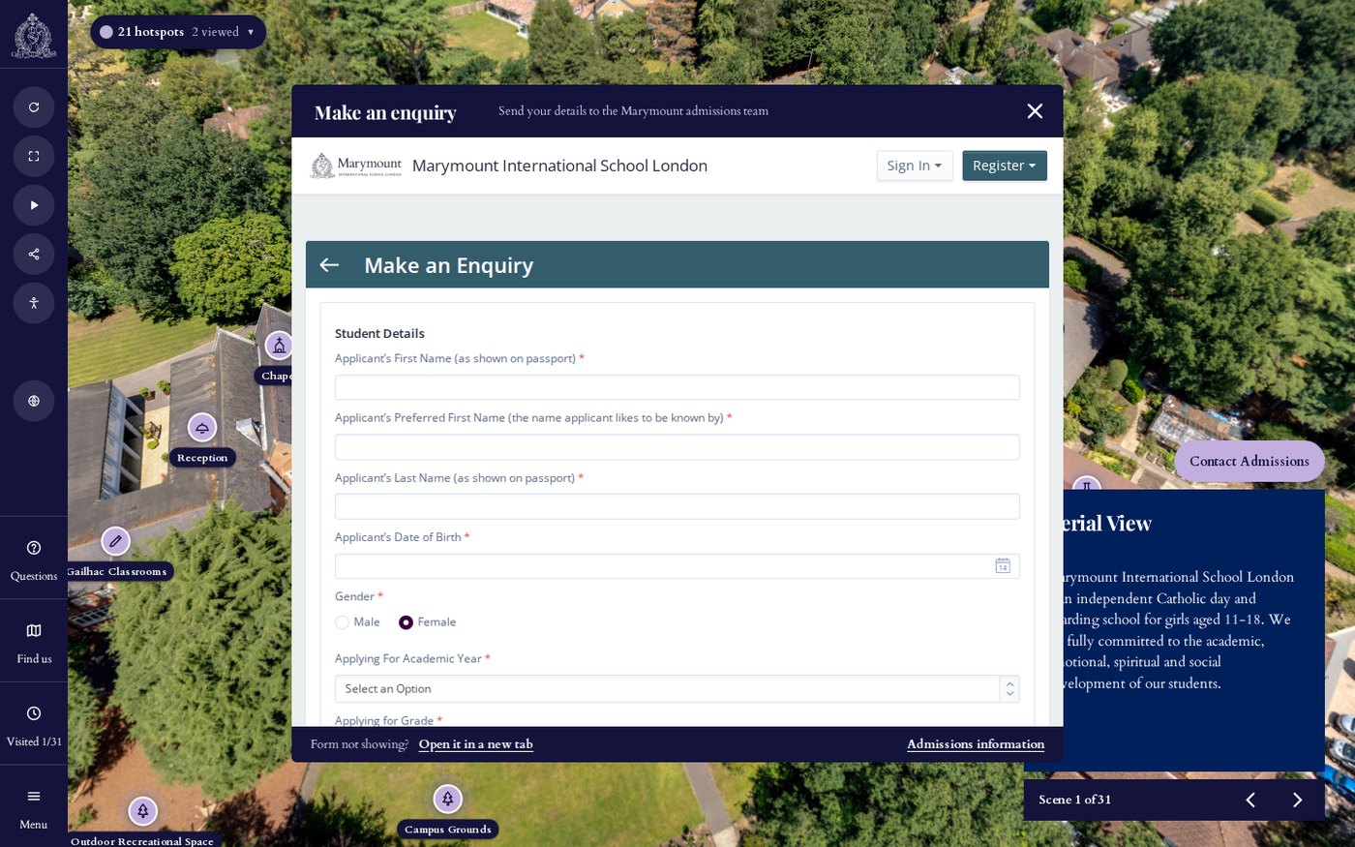Open the Sign In dropdown
The height and width of the screenshot is (847, 1355).
click(x=915, y=166)
